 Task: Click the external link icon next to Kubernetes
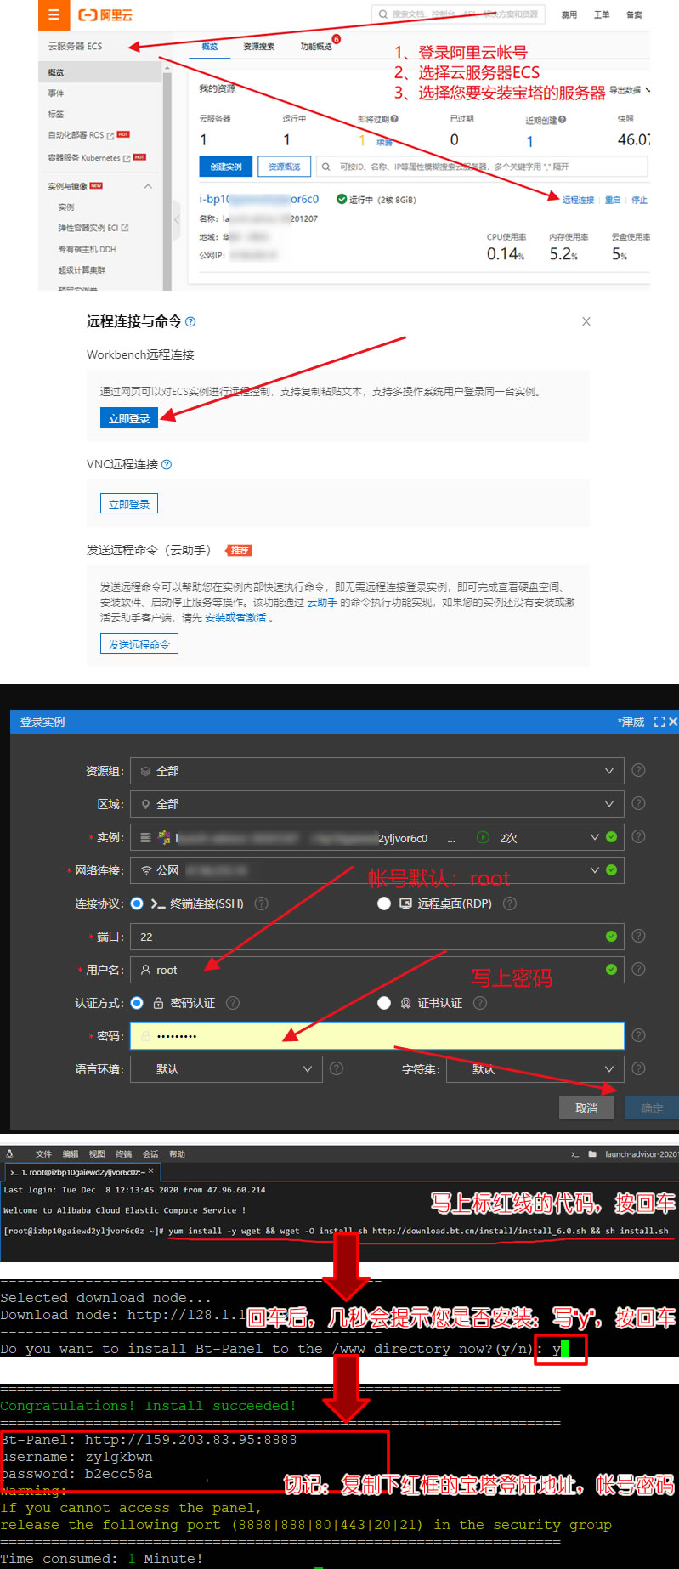(127, 158)
